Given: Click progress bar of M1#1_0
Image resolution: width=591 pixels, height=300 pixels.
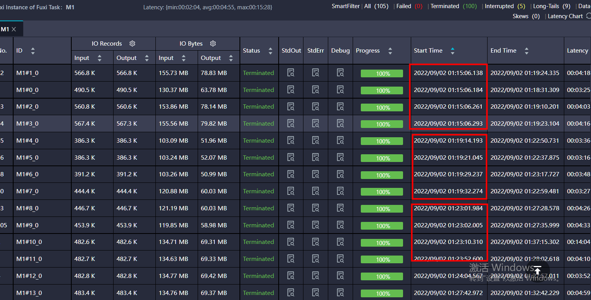Looking at the screenshot, I should pyautogui.click(x=382, y=73).
